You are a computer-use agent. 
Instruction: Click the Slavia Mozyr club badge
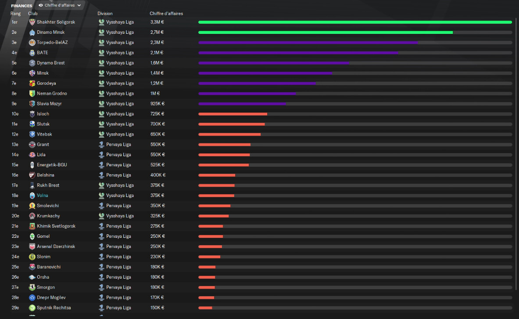[32, 104]
